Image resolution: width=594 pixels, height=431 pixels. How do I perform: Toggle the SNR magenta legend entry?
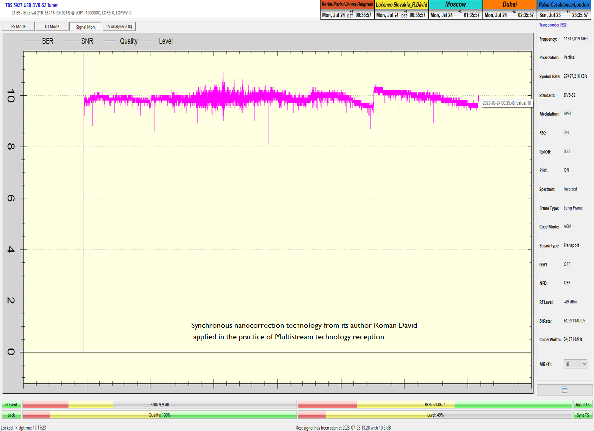coord(77,41)
